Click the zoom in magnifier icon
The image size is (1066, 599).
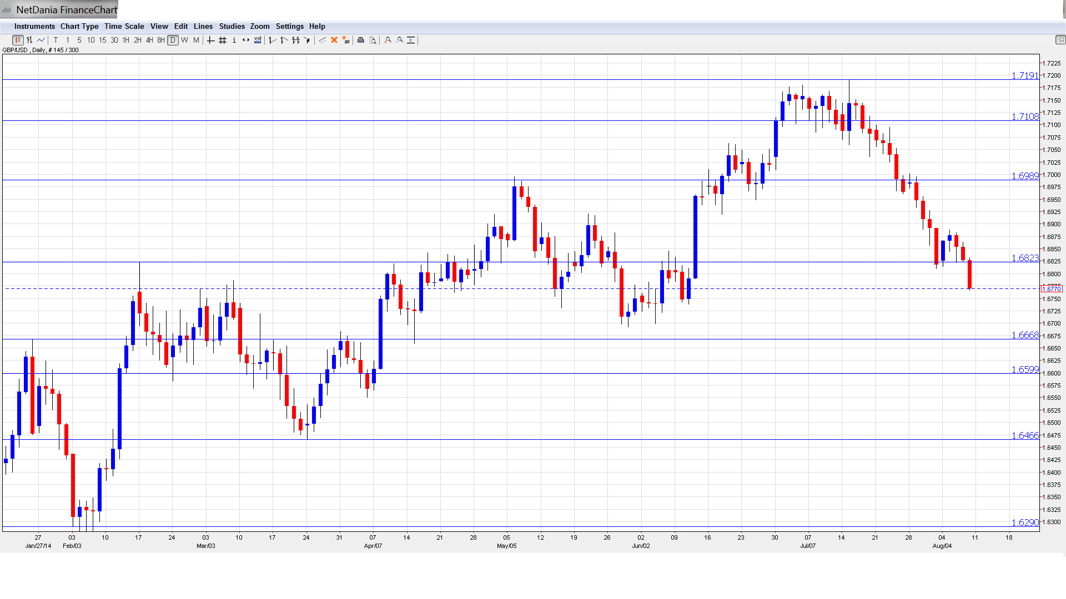pyautogui.click(x=388, y=40)
